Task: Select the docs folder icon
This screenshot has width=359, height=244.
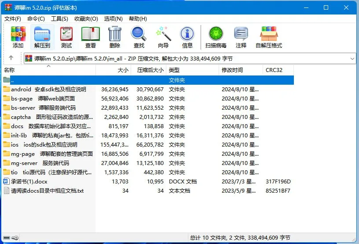Action: [7, 126]
